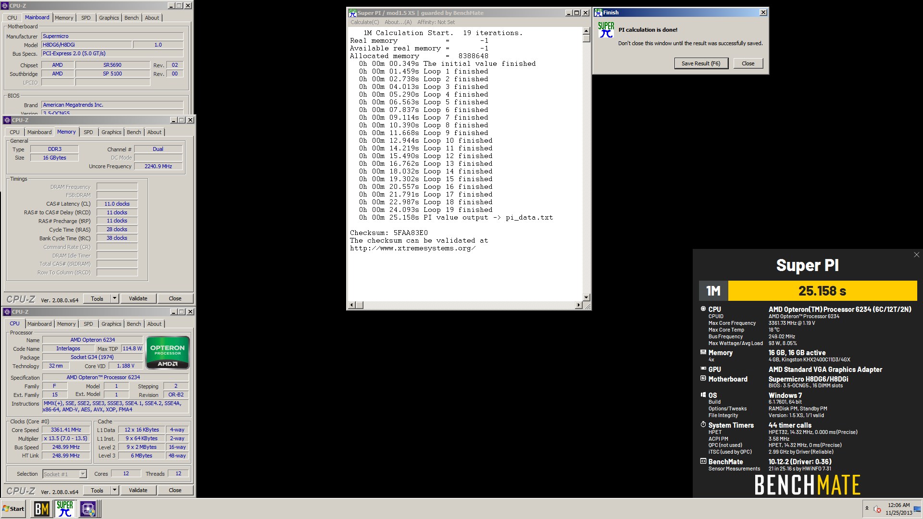Click scroll-down arrow in Super PI output
This screenshot has width=923, height=519.
tap(586, 297)
